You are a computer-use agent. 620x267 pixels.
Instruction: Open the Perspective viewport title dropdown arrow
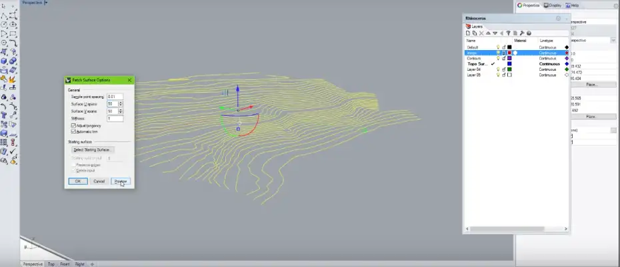(46, 3)
